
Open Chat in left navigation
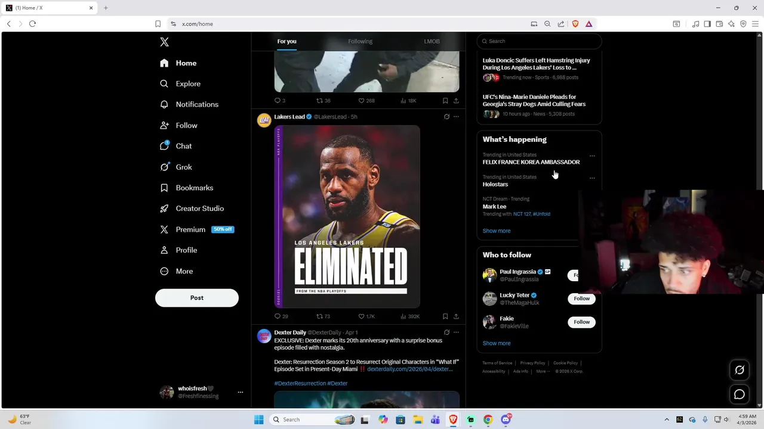click(176, 146)
